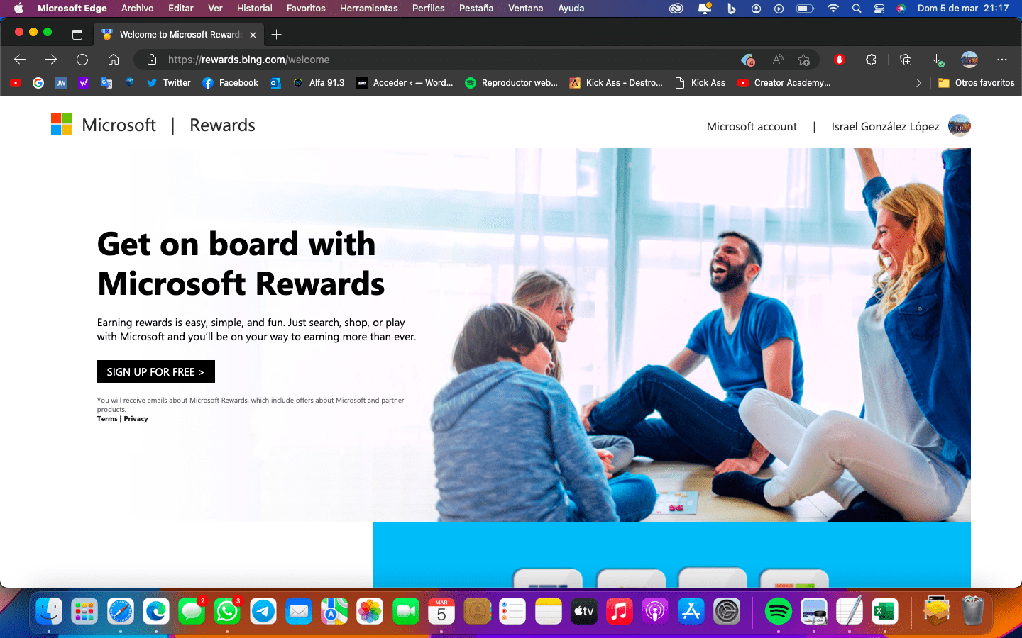This screenshot has width=1022, height=638.
Task: Open the Apple menu
Action: tap(18, 8)
